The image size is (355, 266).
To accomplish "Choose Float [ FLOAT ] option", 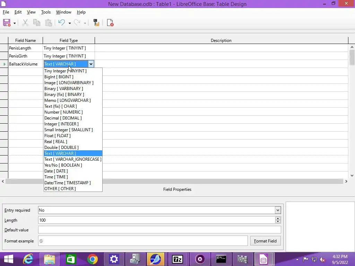I will click(x=73, y=135).
